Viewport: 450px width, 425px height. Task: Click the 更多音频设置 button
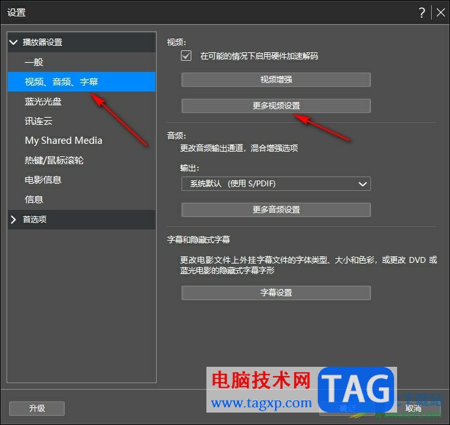276,210
